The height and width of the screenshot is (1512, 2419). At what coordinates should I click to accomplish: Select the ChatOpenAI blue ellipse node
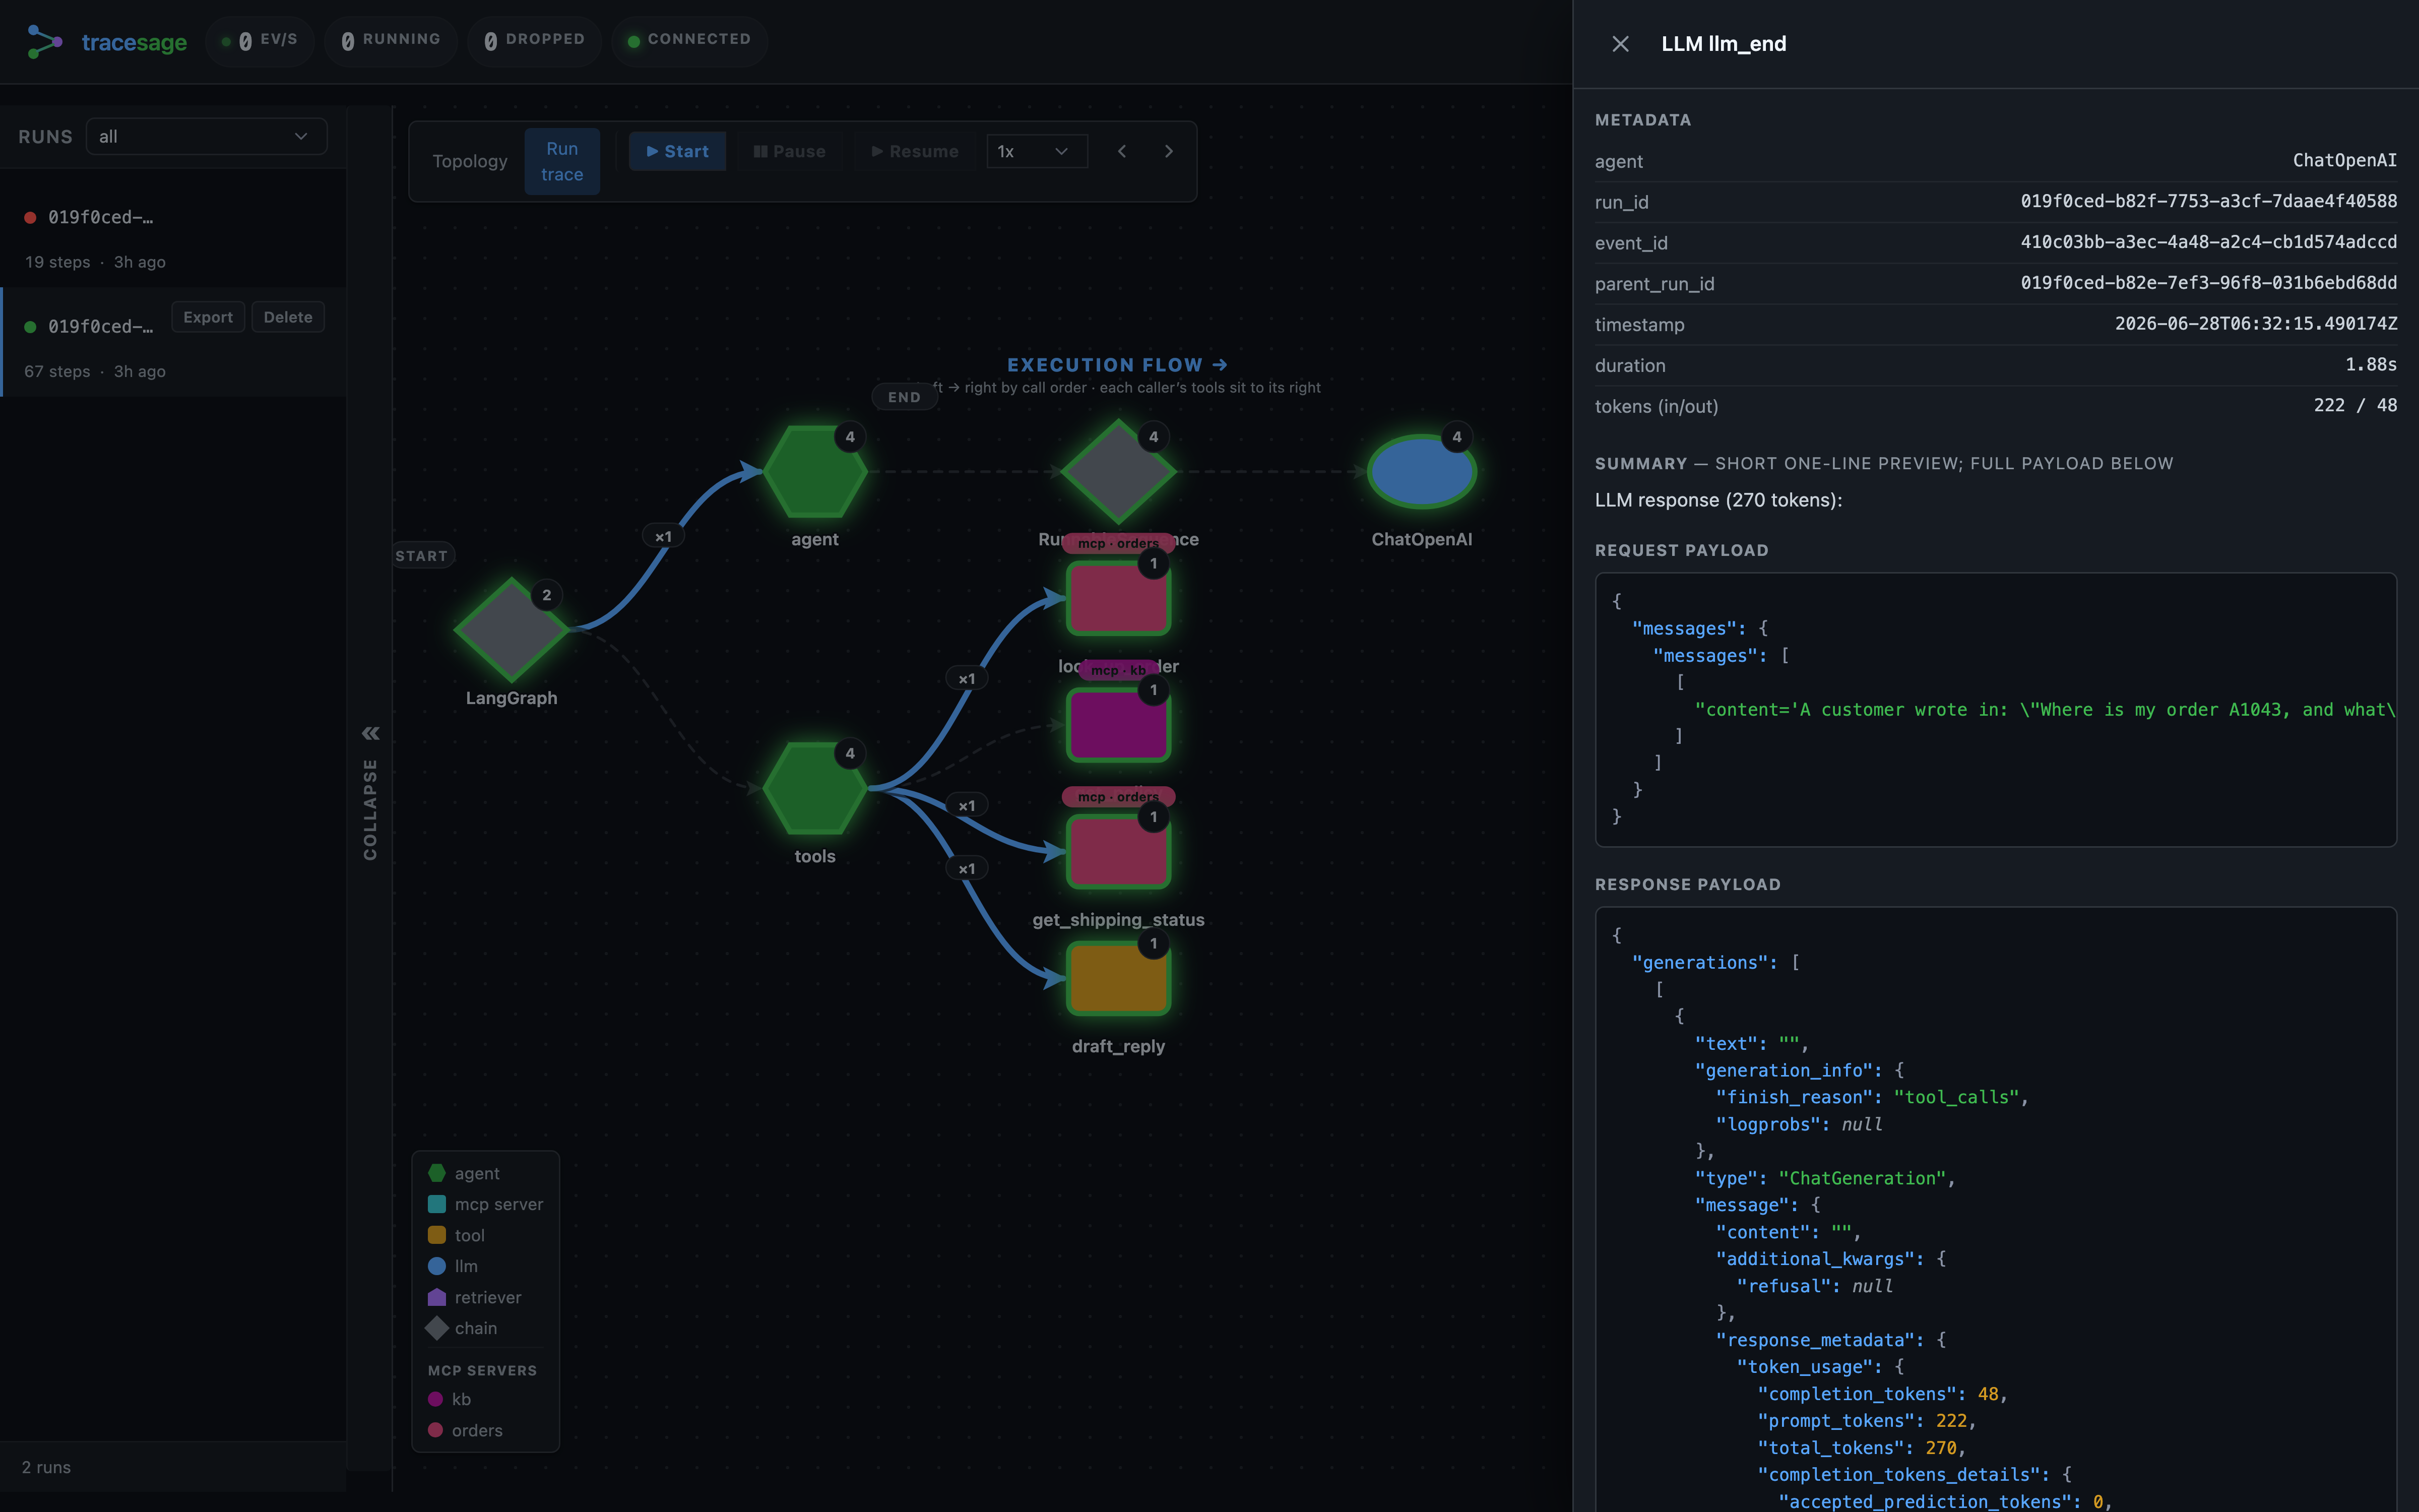[x=1421, y=472]
